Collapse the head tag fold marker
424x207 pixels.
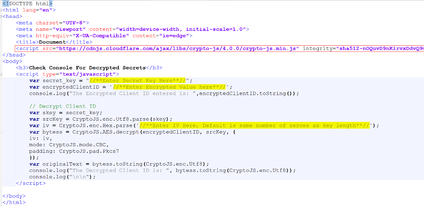tap(1, 17)
